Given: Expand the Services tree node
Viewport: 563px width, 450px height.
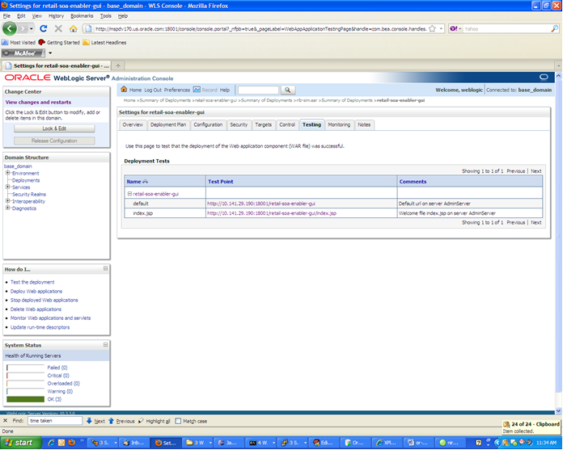Looking at the screenshot, I should click(x=7, y=187).
